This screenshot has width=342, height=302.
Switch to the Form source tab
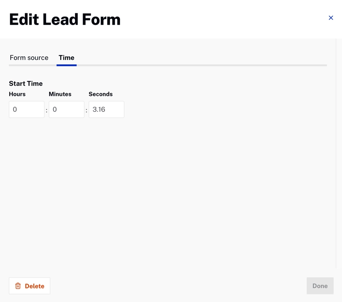[29, 58]
